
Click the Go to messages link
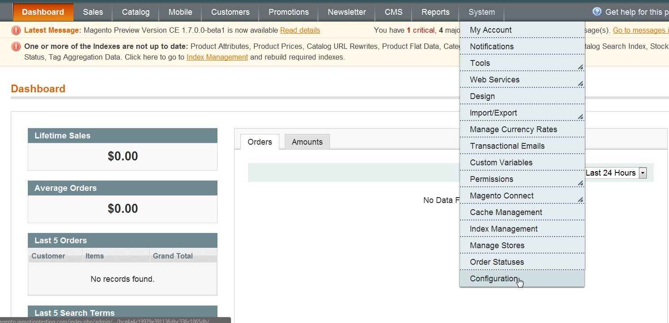tap(639, 30)
